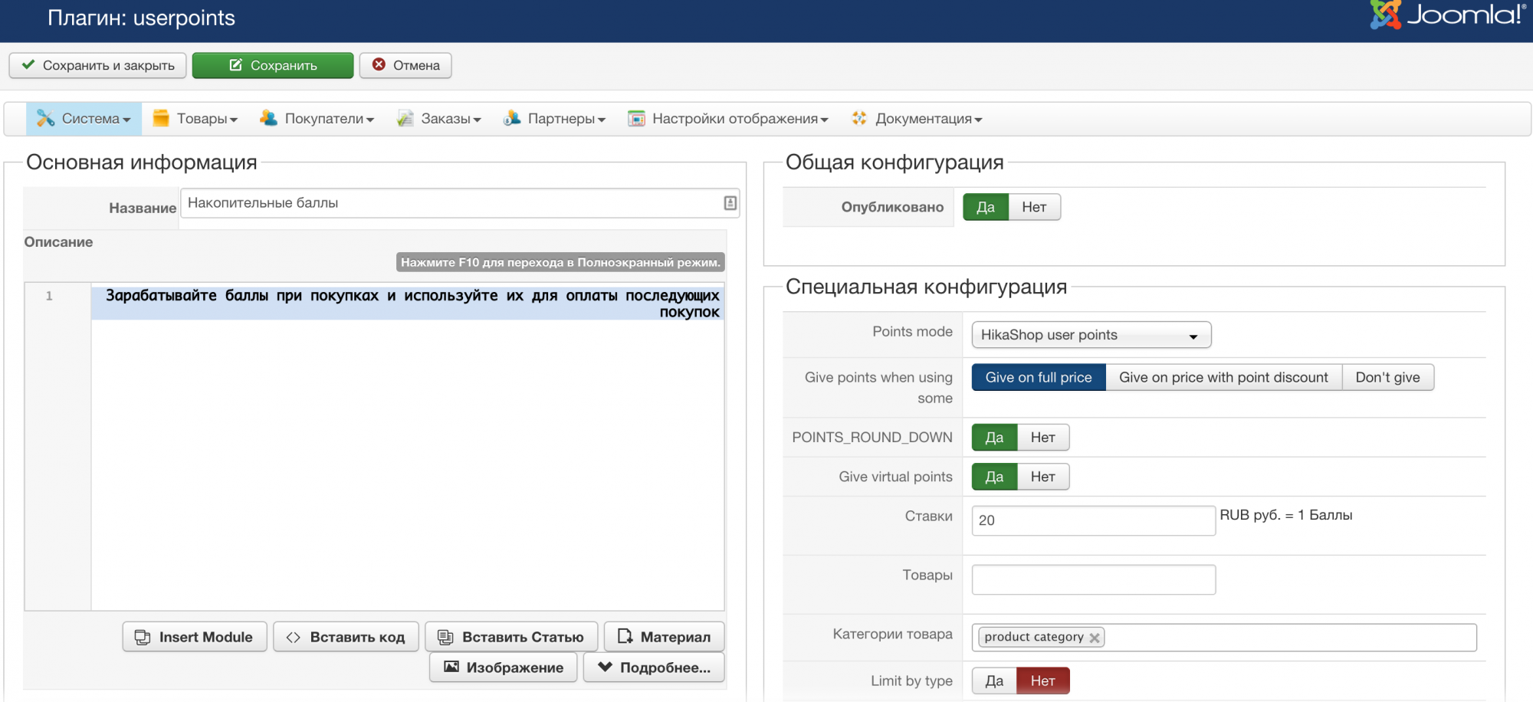
Task: Click the Название input field
Action: point(460,203)
